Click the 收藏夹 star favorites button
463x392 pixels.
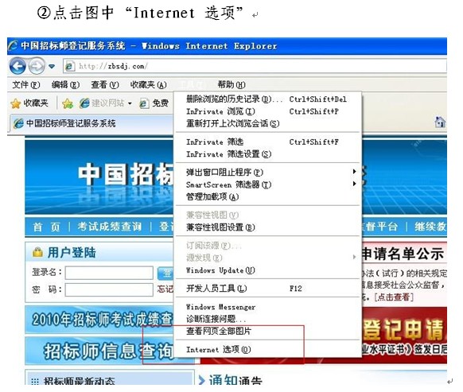click(x=29, y=103)
